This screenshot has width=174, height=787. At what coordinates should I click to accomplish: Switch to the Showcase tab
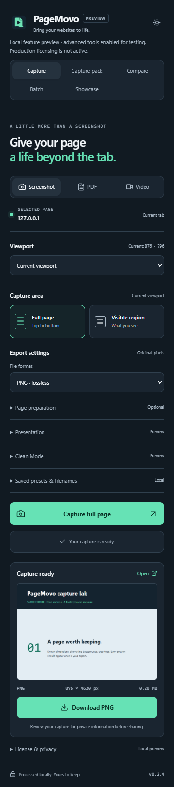click(87, 89)
